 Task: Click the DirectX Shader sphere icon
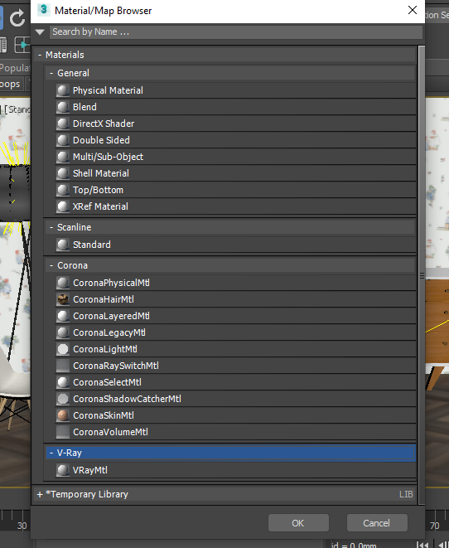63,124
